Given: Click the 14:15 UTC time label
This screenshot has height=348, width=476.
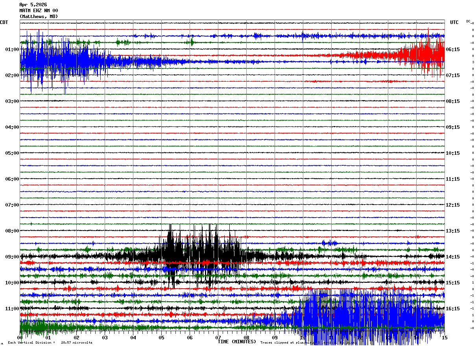Looking at the screenshot, I should click(453, 257).
